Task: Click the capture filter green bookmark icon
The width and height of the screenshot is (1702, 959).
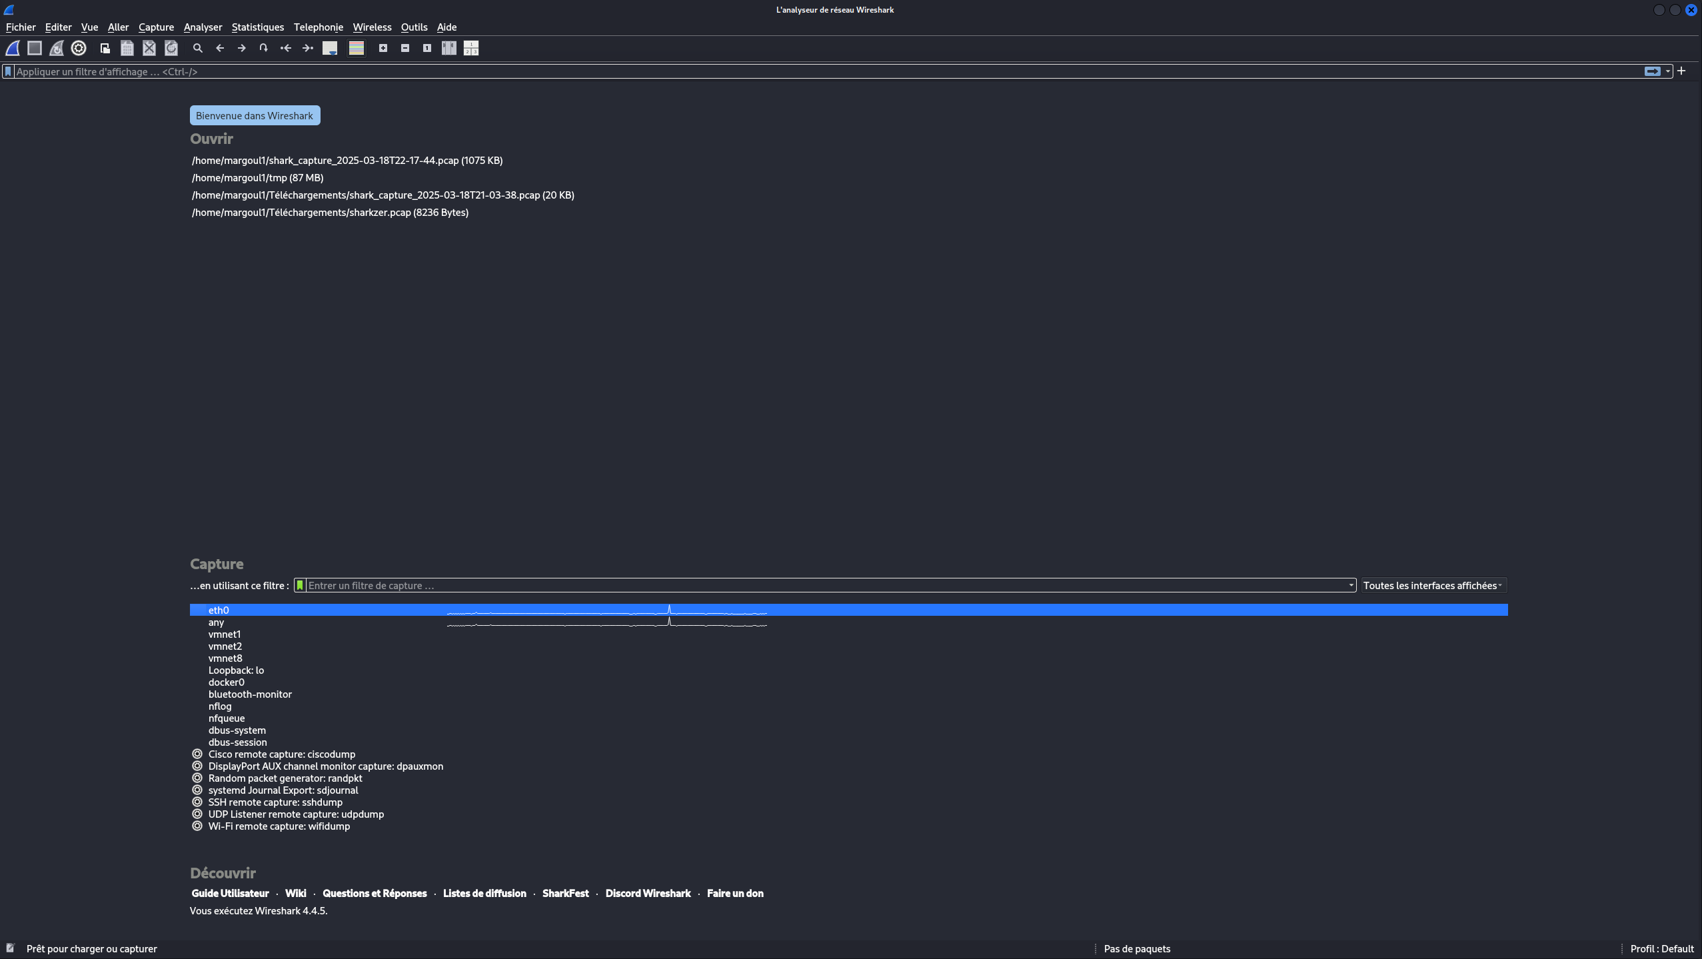Action: (300, 585)
